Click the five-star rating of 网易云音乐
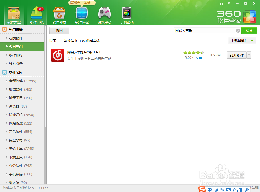The width and height of the screenshot is (260, 192). tap(194, 53)
